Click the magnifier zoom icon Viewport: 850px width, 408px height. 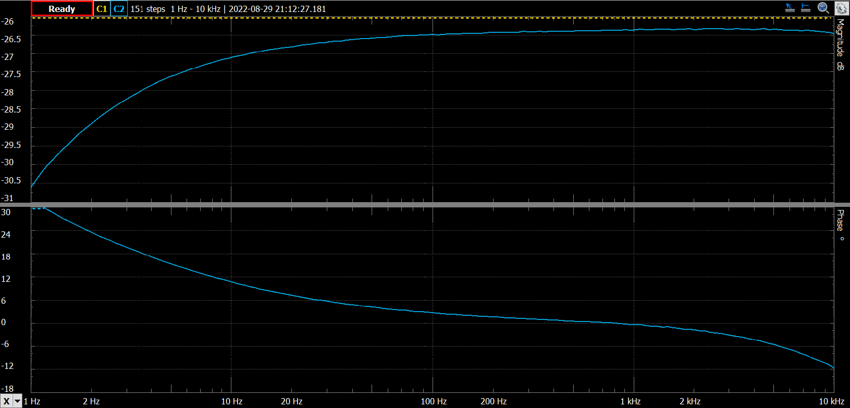pos(823,8)
